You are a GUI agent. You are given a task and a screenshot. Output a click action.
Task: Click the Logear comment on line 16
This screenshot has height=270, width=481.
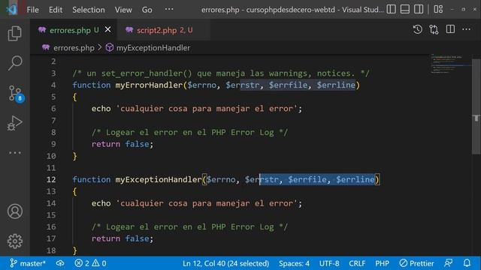pyautogui.click(x=189, y=226)
